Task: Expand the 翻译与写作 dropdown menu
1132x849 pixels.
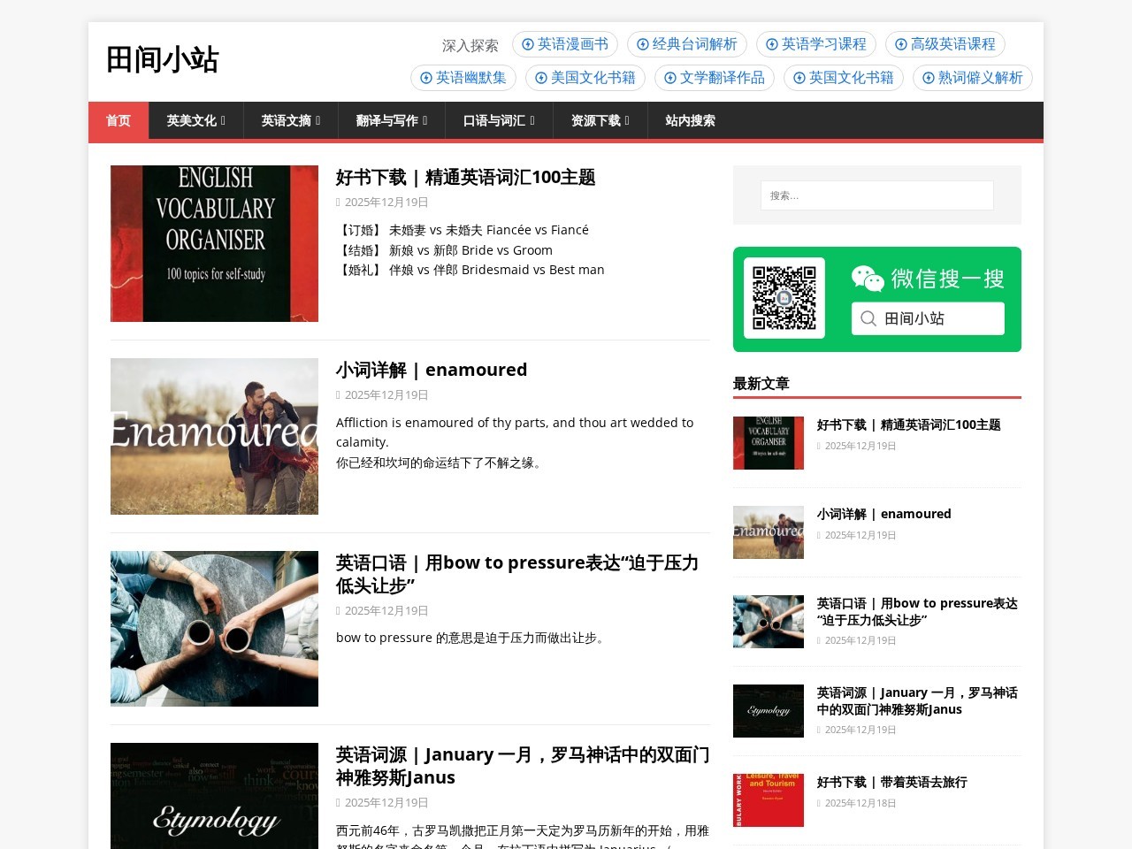Action: click(x=391, y=121)
